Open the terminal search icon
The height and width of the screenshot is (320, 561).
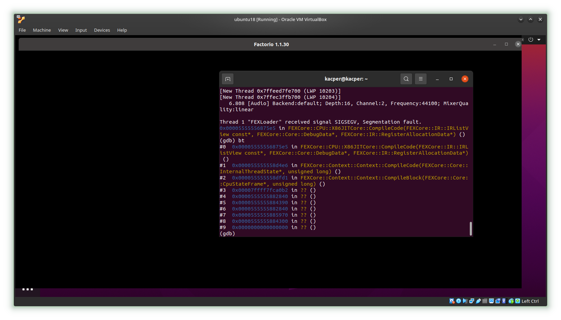[x=406, y=79]
